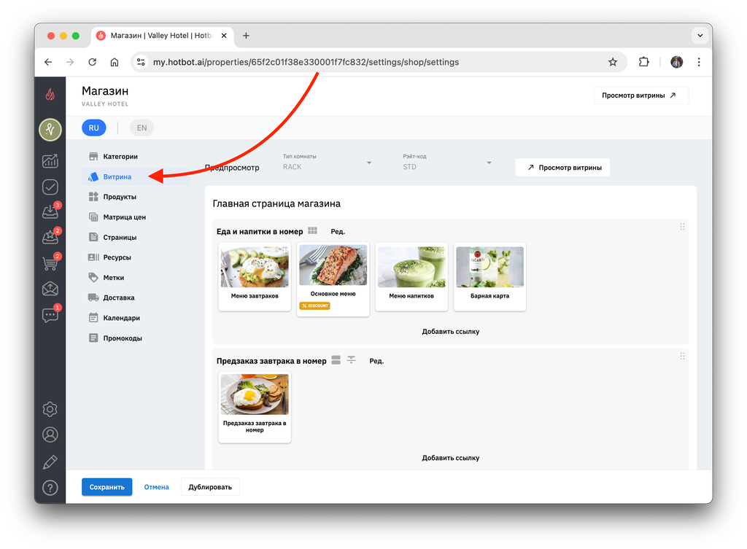The height and width of the screenshot is (549, 747).
Task: Click Добавить ссылку under Еда и напитки
Action: tap(450, 332)
